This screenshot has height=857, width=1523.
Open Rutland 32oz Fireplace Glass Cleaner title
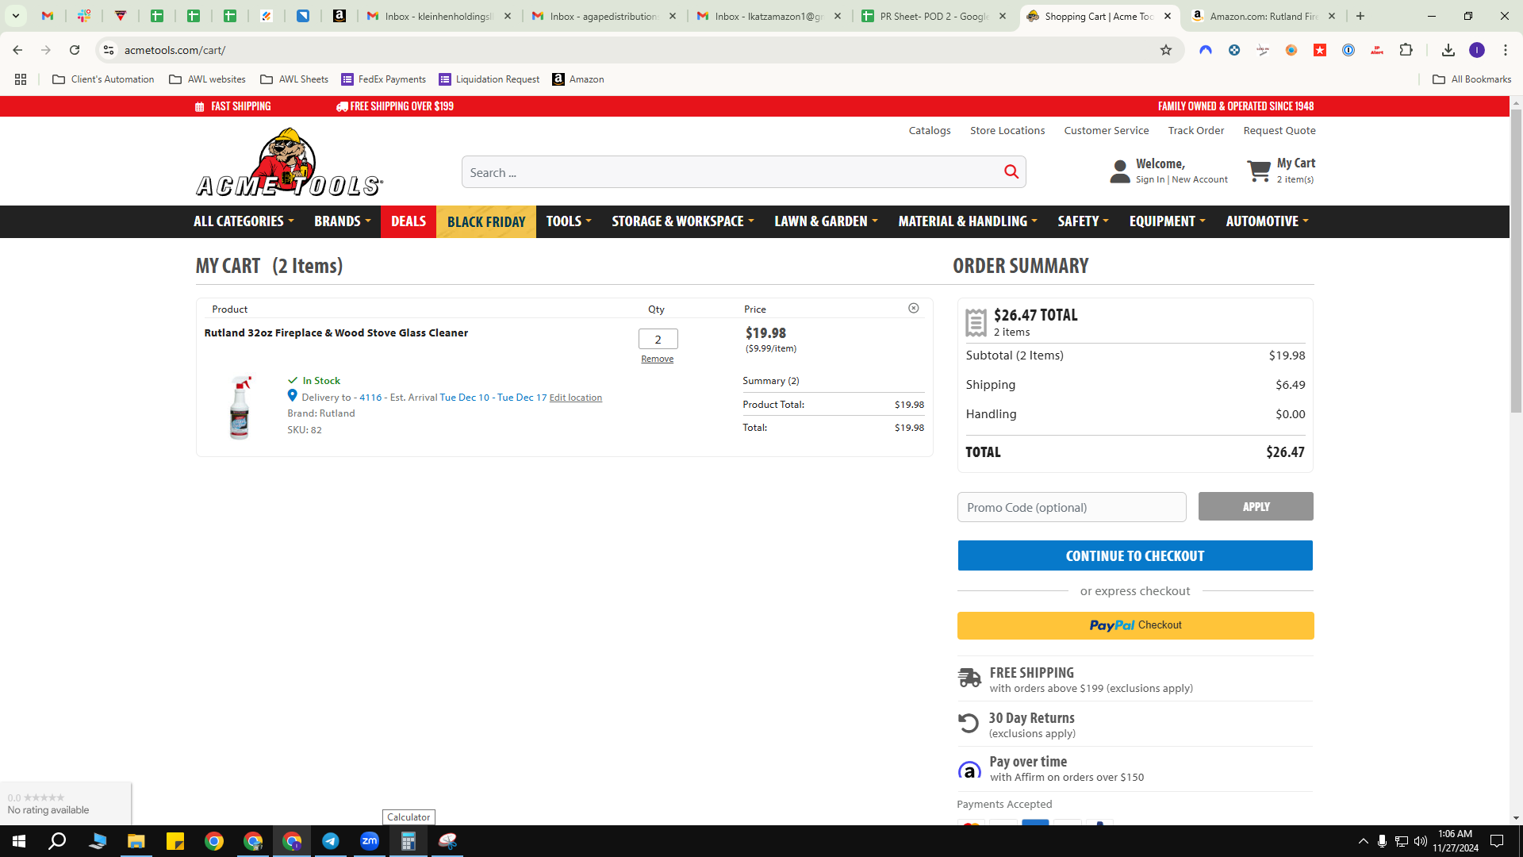click(336, 333)
